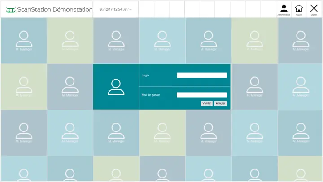
Task: Choose M. Manager tile below login panel avatar
Action: point(116,132)
